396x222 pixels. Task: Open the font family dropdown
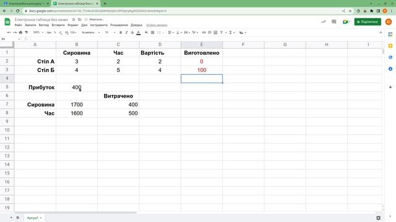point(90,33)
